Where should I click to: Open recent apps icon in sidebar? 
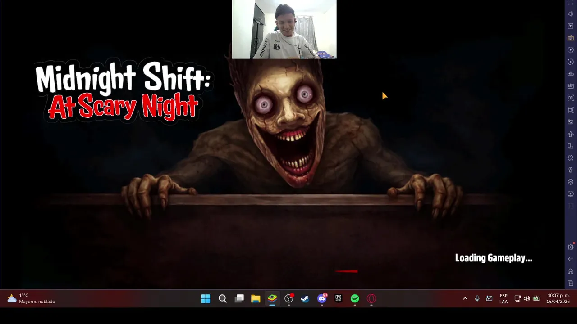[x=570, y=283]
